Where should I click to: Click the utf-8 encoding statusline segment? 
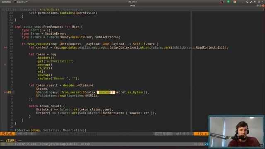click(182, 134)
